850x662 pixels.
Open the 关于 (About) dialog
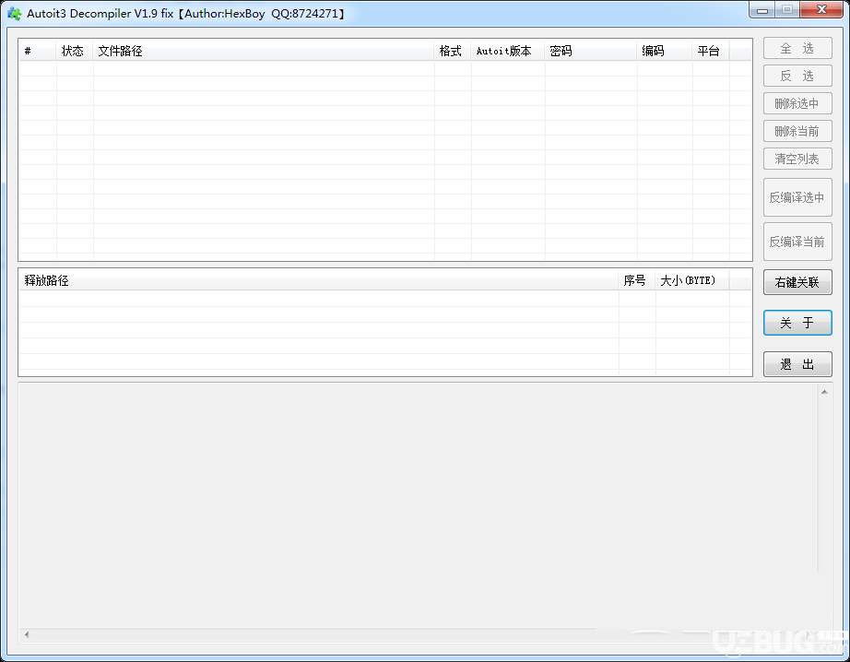pyautogui.click(x=797, y=323)
